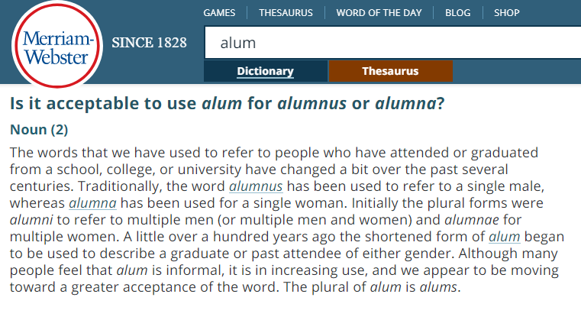
Task: Select the Dictionary tab below search
Action: pyautogui.click(x=265, y=71)
